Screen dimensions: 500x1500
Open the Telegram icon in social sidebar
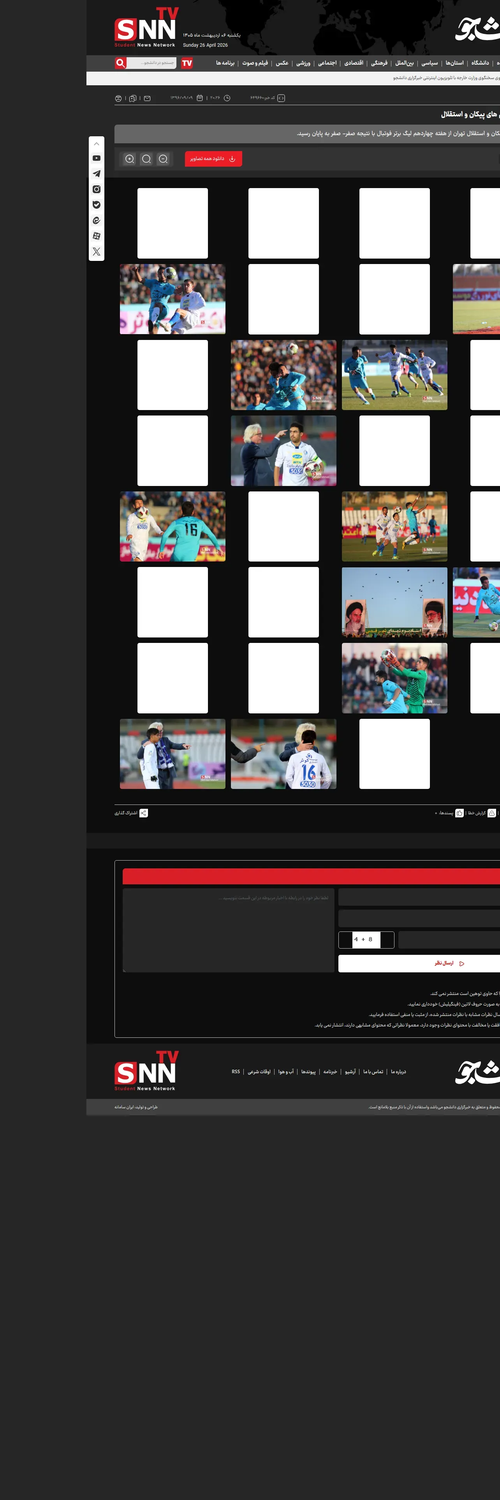click(x=97, y=174)
